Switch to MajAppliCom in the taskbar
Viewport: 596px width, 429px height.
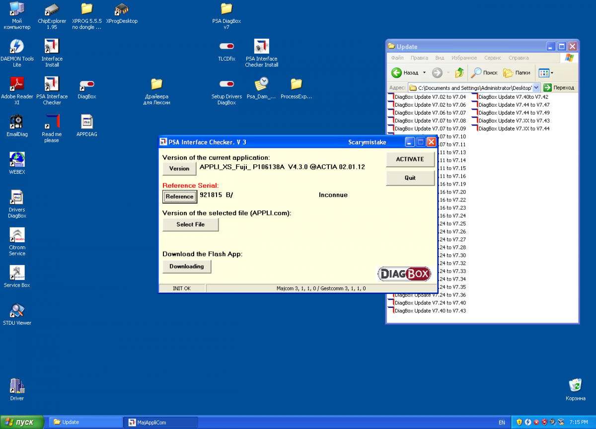[x=160, y=423]
